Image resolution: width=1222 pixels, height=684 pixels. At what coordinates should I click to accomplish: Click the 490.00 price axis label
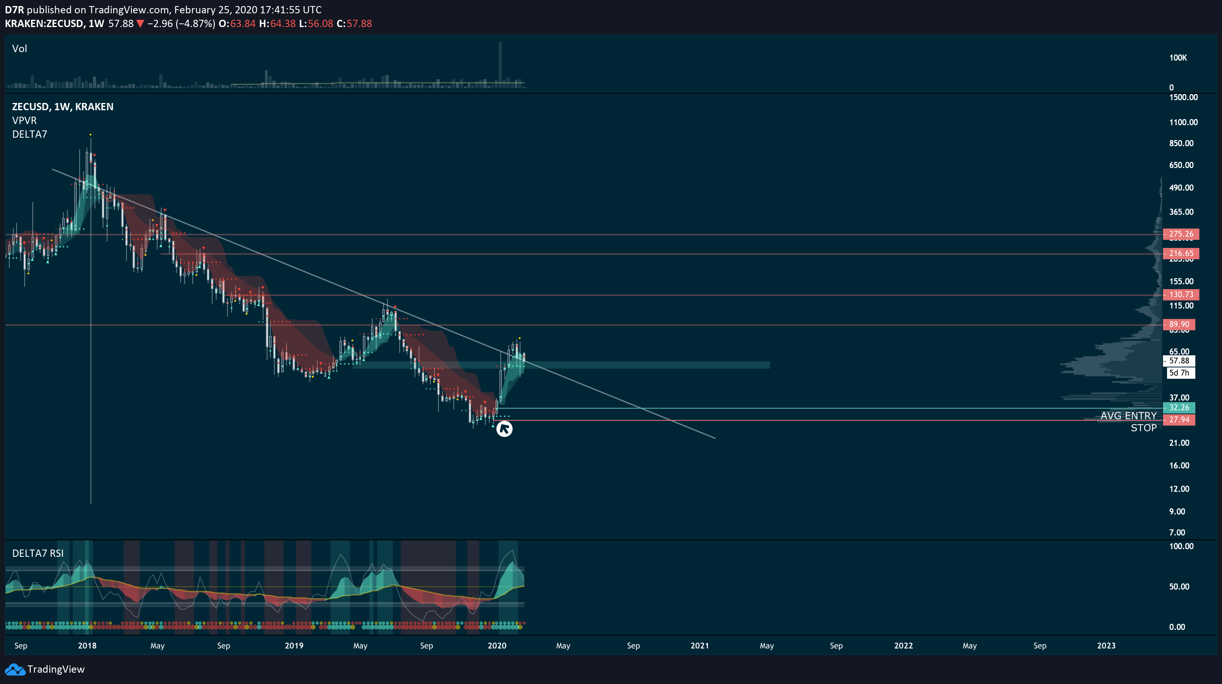point(1182,188)
